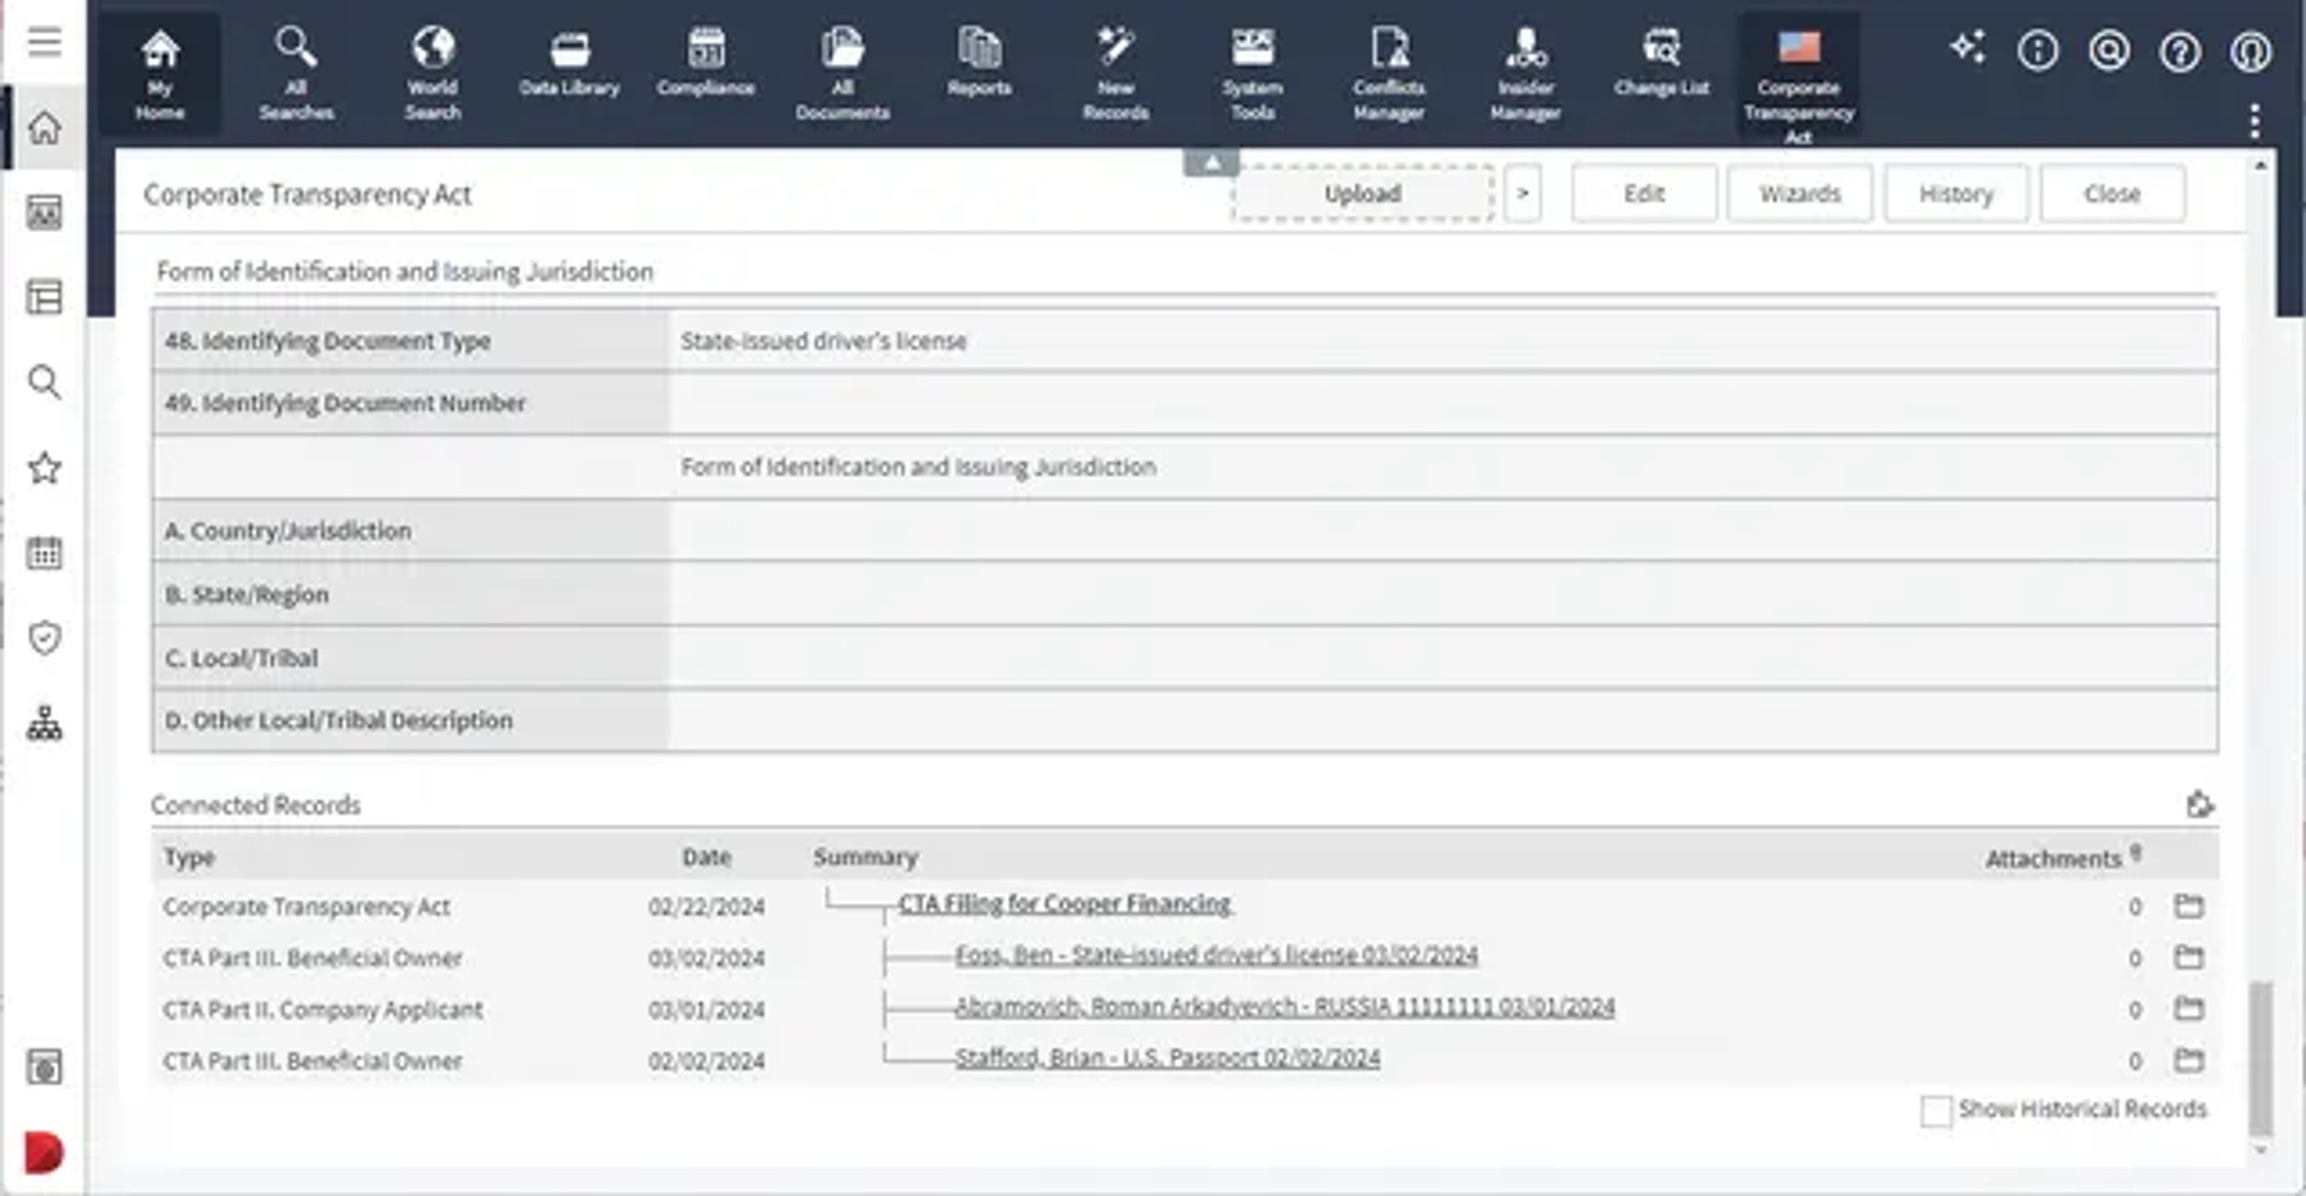Enable Show Historical Records checkbox
The height and width of the screenshot is (1196, 2306).
click(x=1935, y=1111)
